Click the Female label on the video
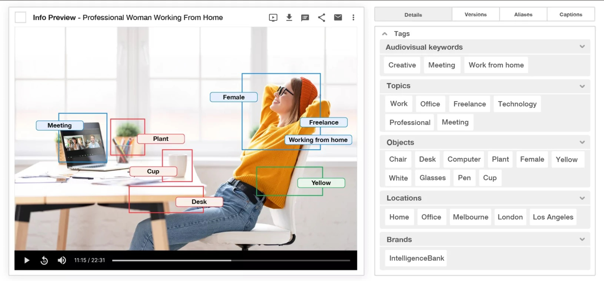This screenshot has width=604, height=281. click(234, 97)
